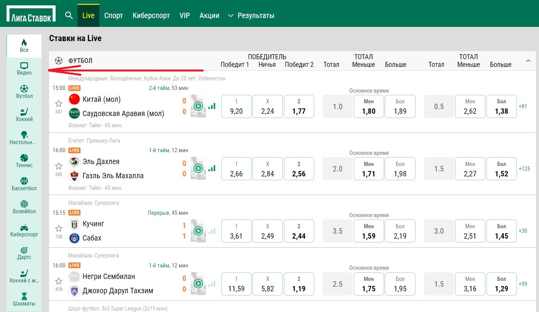The height and width of the screenshot is (312, 539).
Task: Open statistics bars for Эль Дахлея match
Action: pos(212,168)
